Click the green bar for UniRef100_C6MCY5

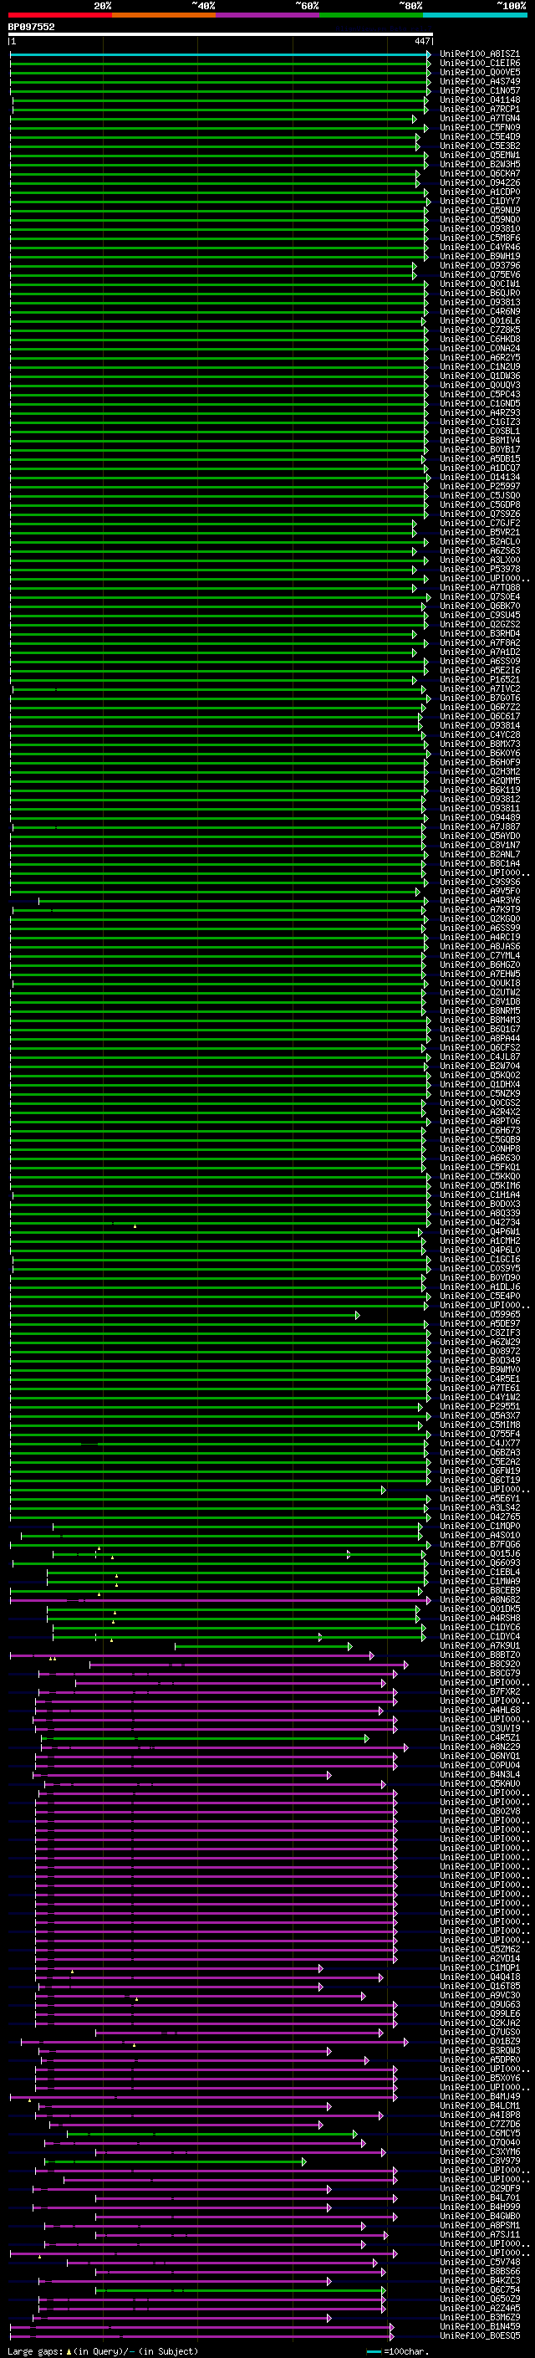point(211,2134)
